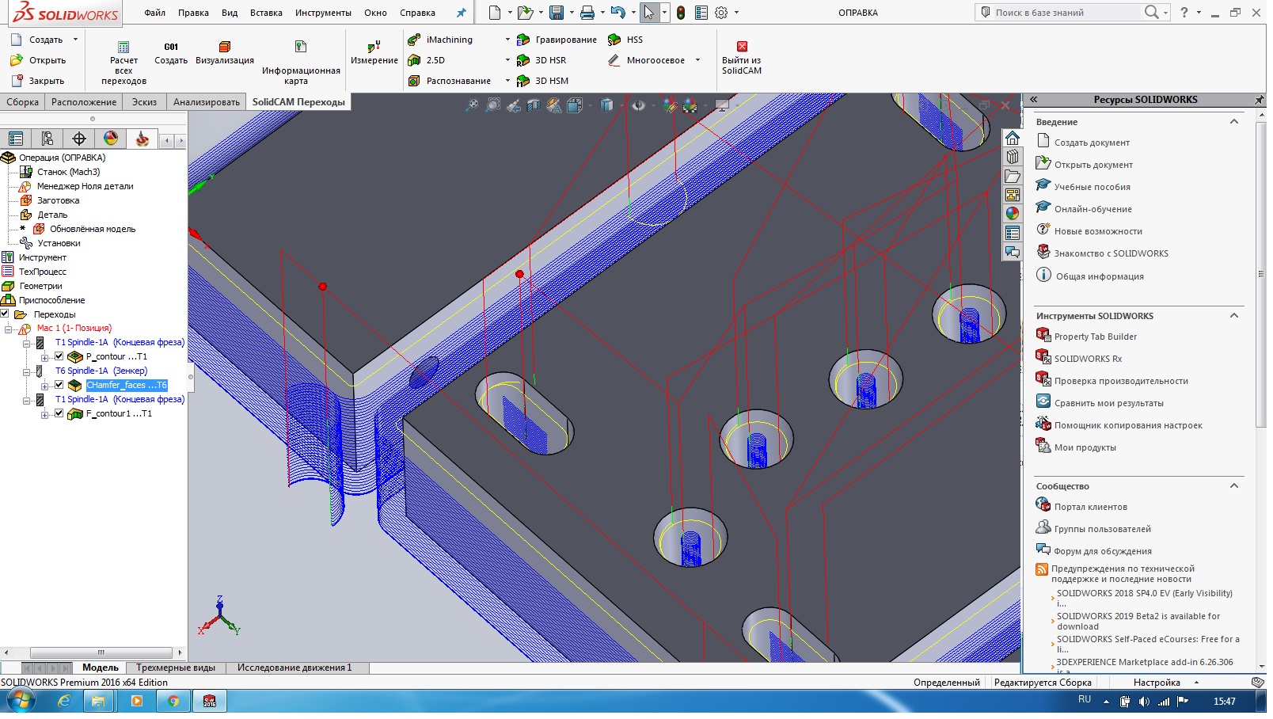Click the Расчет всех переходов calculator icon

[123, 48]
